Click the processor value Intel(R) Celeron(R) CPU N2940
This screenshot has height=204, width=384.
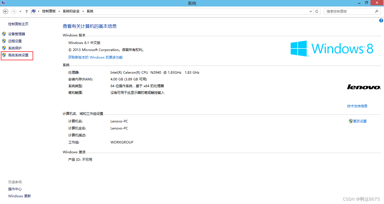(x=155, y=72)
